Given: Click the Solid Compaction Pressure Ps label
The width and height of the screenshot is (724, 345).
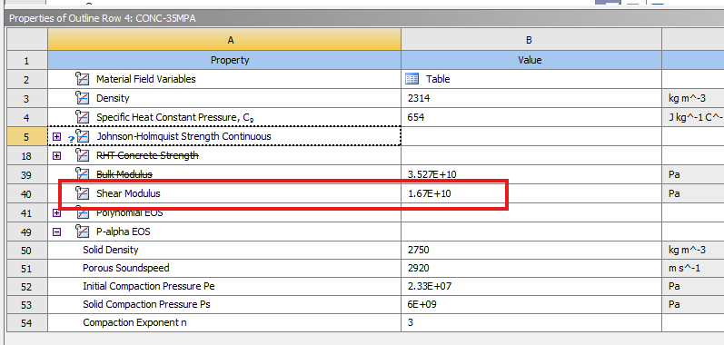Looking at the screenshot, I should click(147, 304).
